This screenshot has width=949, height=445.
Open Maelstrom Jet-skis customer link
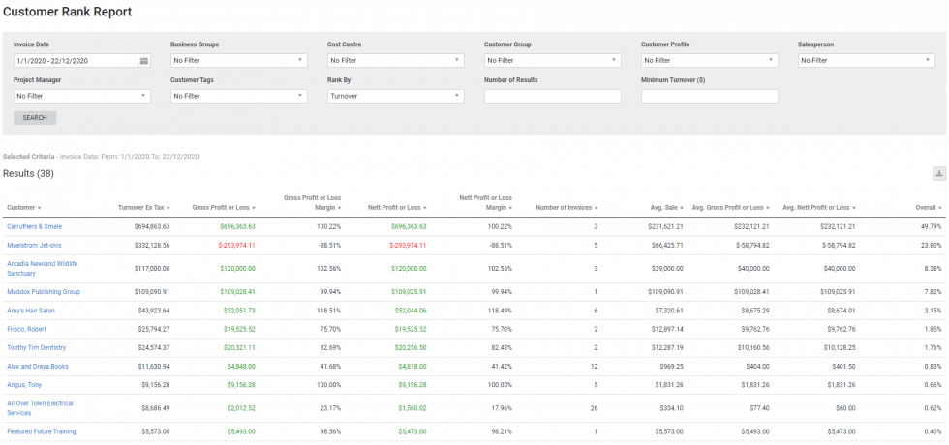tap(35, 245)
